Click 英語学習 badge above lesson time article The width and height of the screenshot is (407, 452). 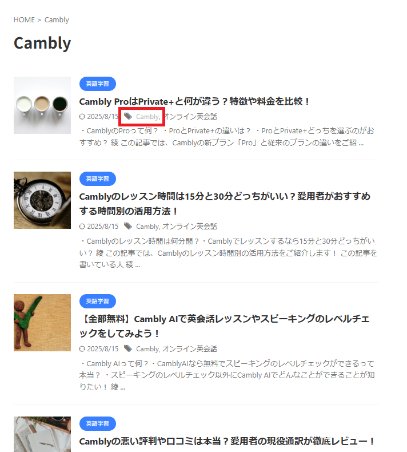tap(98, 179)
